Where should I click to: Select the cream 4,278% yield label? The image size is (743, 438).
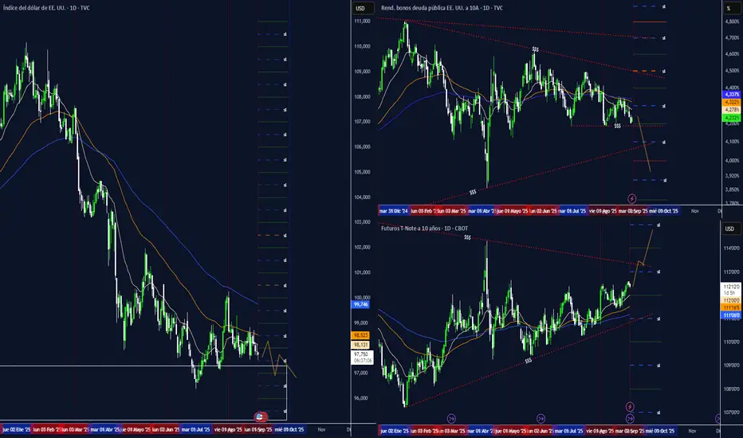pos(732,110)
